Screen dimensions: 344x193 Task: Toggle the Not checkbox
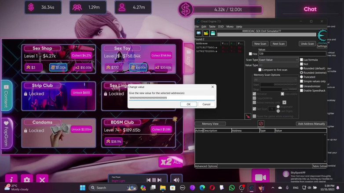click(301, 64)
